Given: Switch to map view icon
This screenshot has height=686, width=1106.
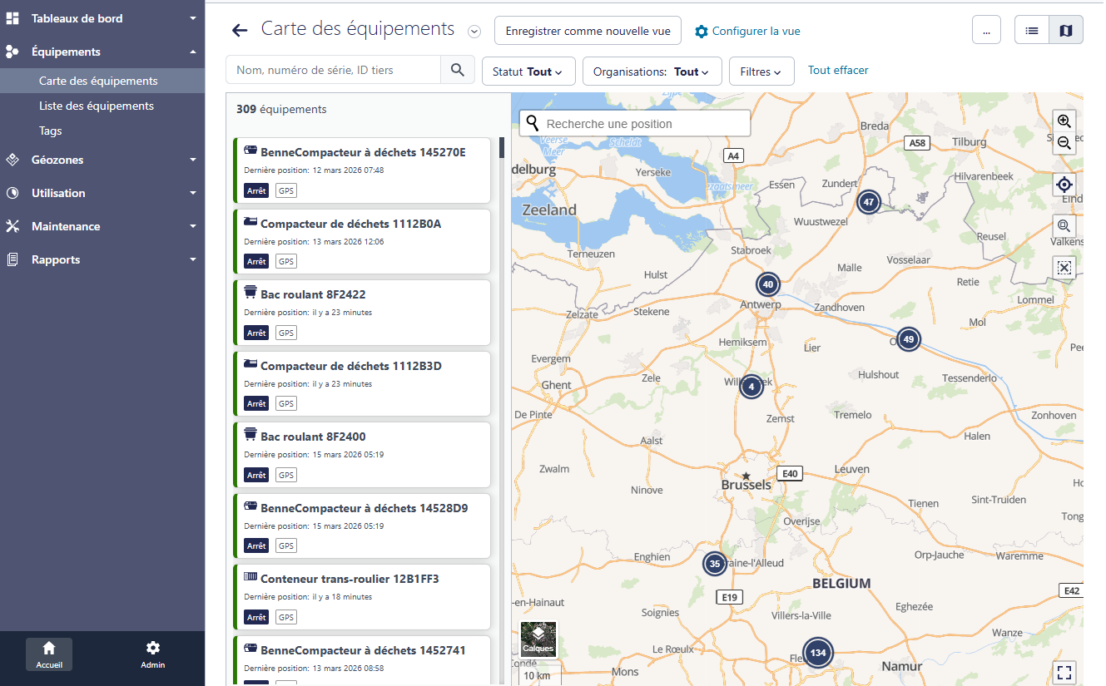Looking at the screenshot, I should pyautogui.click(x=1066, y=31).
